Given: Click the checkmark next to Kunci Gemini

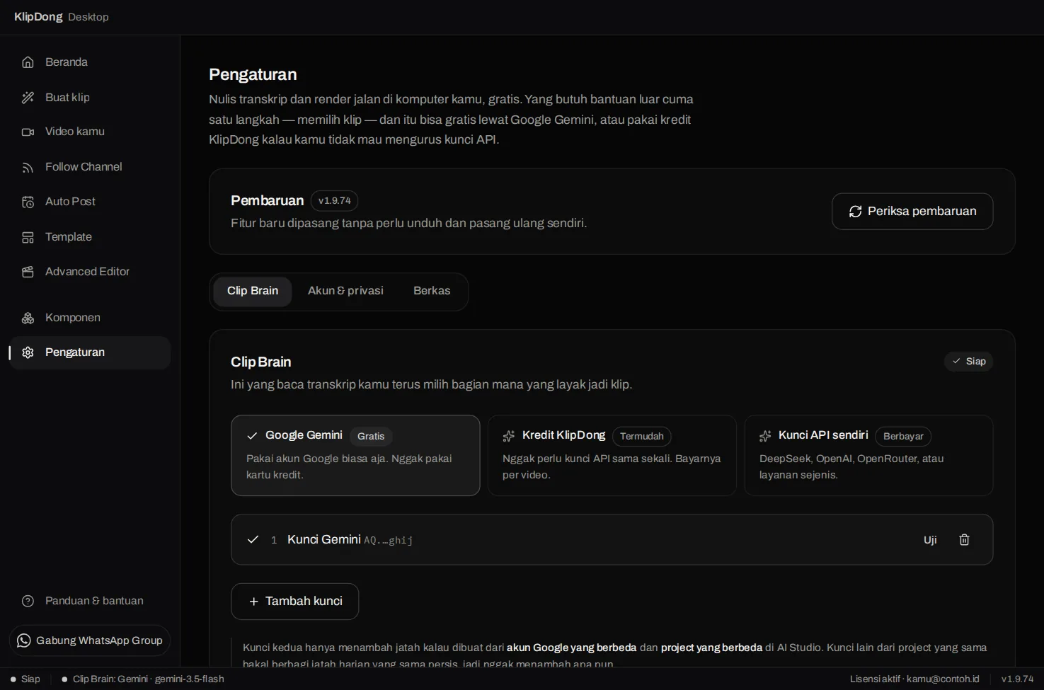Looking at the screenshot, I should 253,540.
